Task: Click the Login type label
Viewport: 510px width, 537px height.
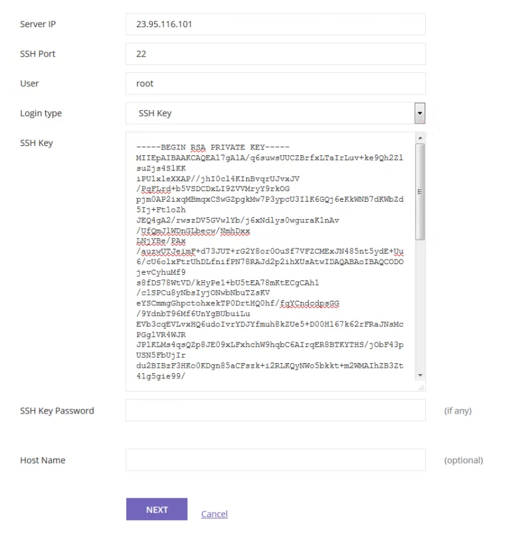Action: click(41, 114)
